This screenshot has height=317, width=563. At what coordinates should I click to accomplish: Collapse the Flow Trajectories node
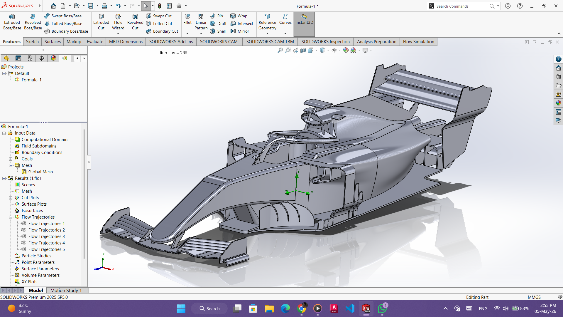pyautogui.click(x=11, y=217)
